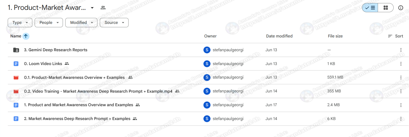Image resolution: width=409 pixels, height=137 pixels.
Task: Open more actions for Gemini Deep Research Reports
Action: coord(401,50)
